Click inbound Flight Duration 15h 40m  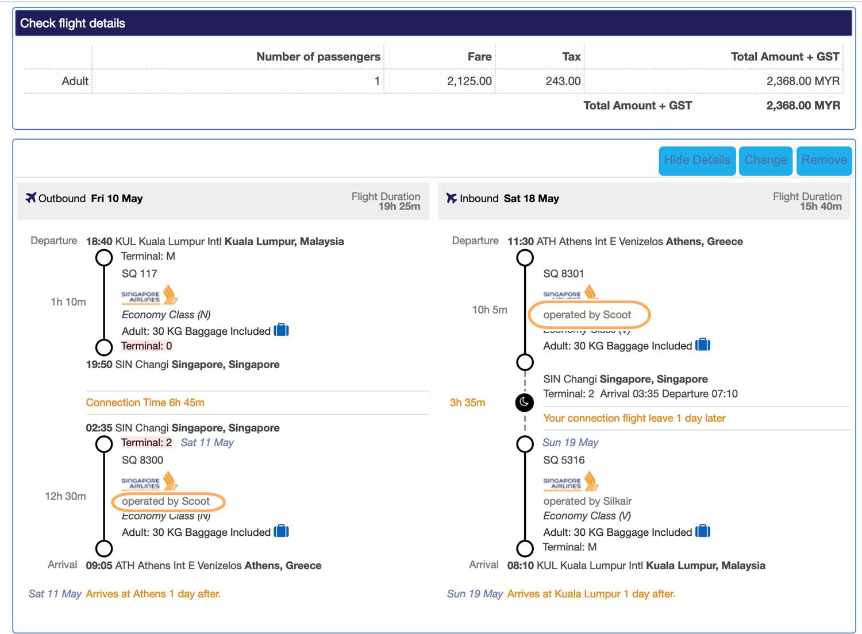[807, 201]
